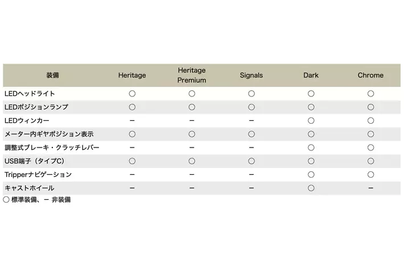Click the circle for LEDヘッドライト under Heritage
The width and height of the screenshot is (404, 269).
click(x=132, y=93)
